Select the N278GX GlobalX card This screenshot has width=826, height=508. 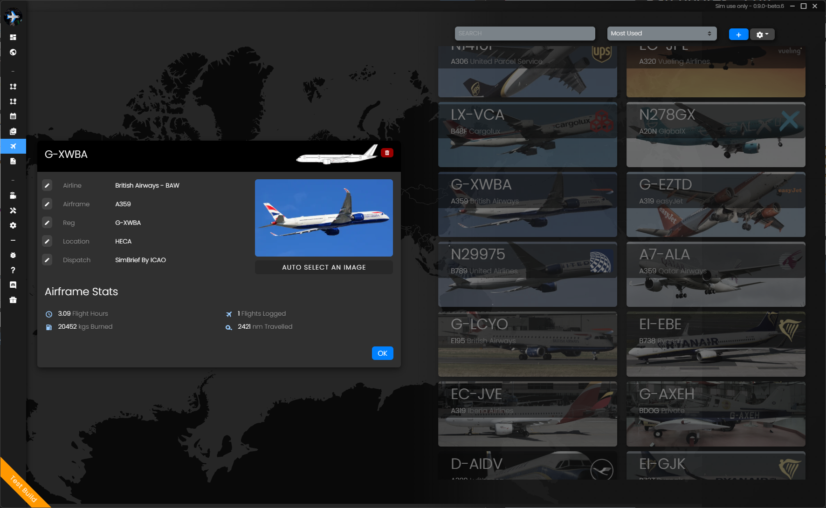[x=716, y=135]
